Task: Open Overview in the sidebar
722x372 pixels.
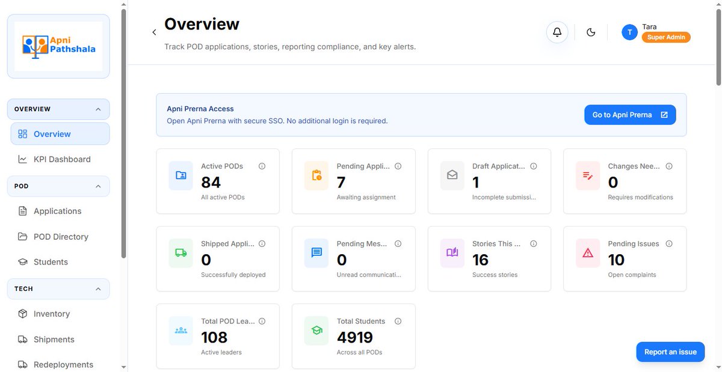Action: [x=60, y=134]
